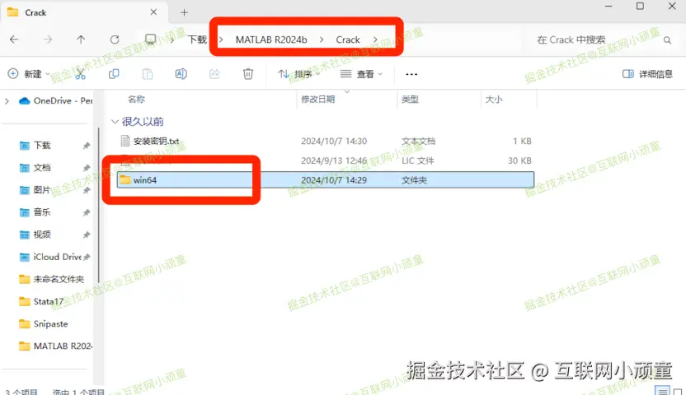Delete selected item with trash icon
The width and height of the screenshot is (686, 395).
coord(248,74)
